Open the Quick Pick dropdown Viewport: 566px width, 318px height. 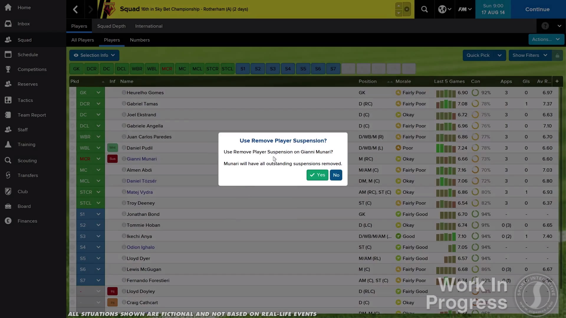(484, 55)
